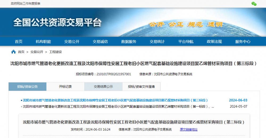Viewport: 266px width, 138px height.
Task: Open 交易统计 navigation item
Action: [x=157, y=42]
